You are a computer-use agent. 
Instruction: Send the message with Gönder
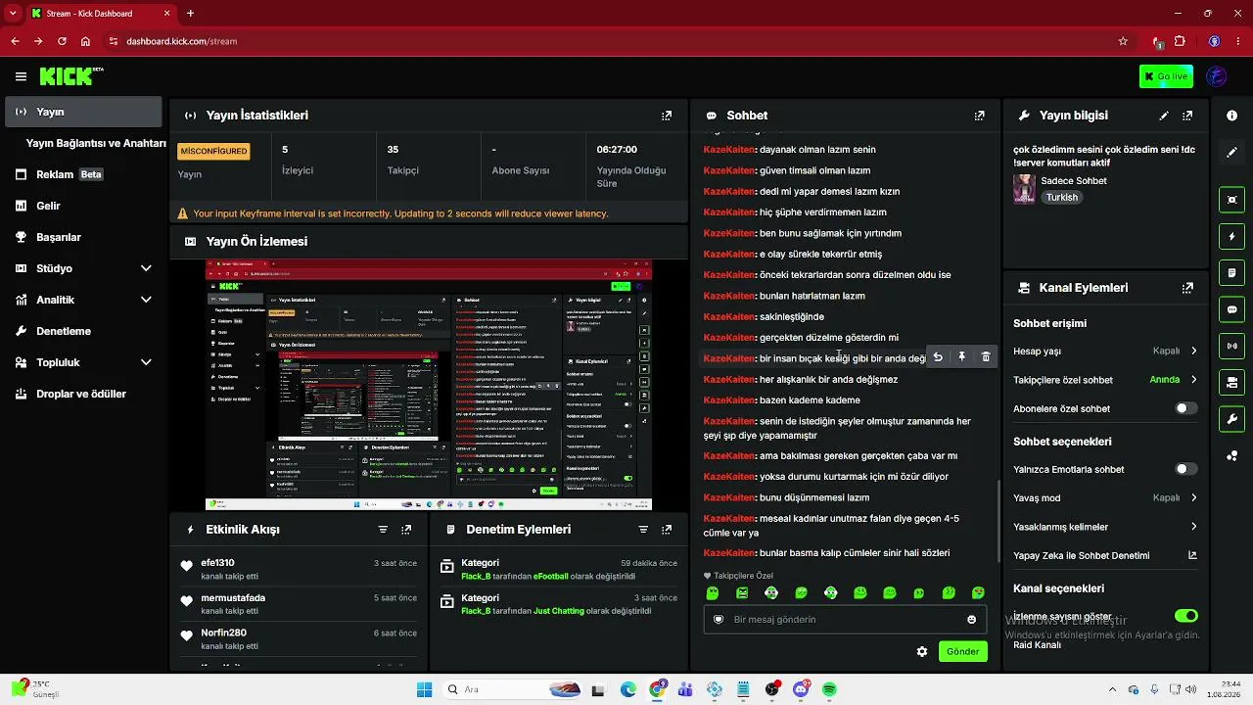pyautogui.click(x=962, y=652)
